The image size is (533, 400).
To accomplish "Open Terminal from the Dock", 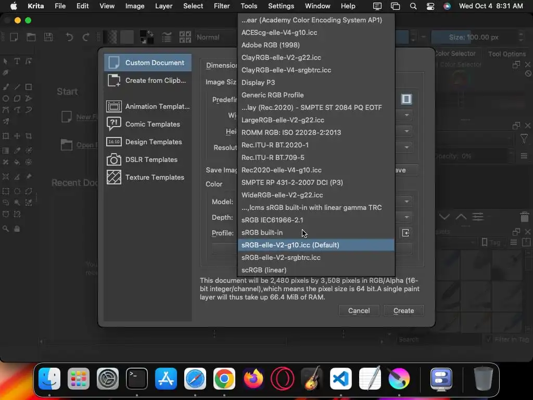I will pyautogui.click(x=137, y=379).
